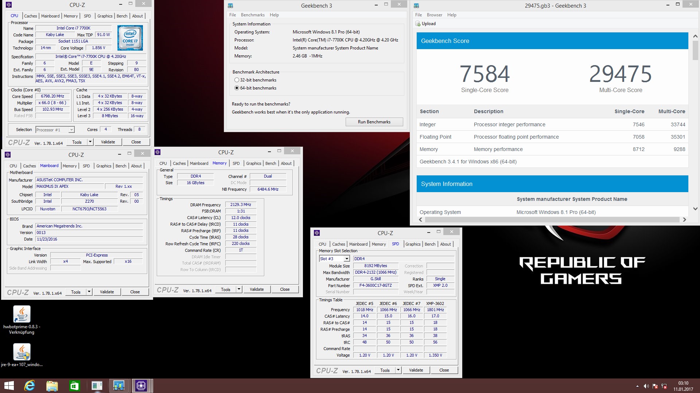Click the Core Speed value 6798.20 MHz
The width and height of the screenshot is (700, 393).
coord(52,96)
